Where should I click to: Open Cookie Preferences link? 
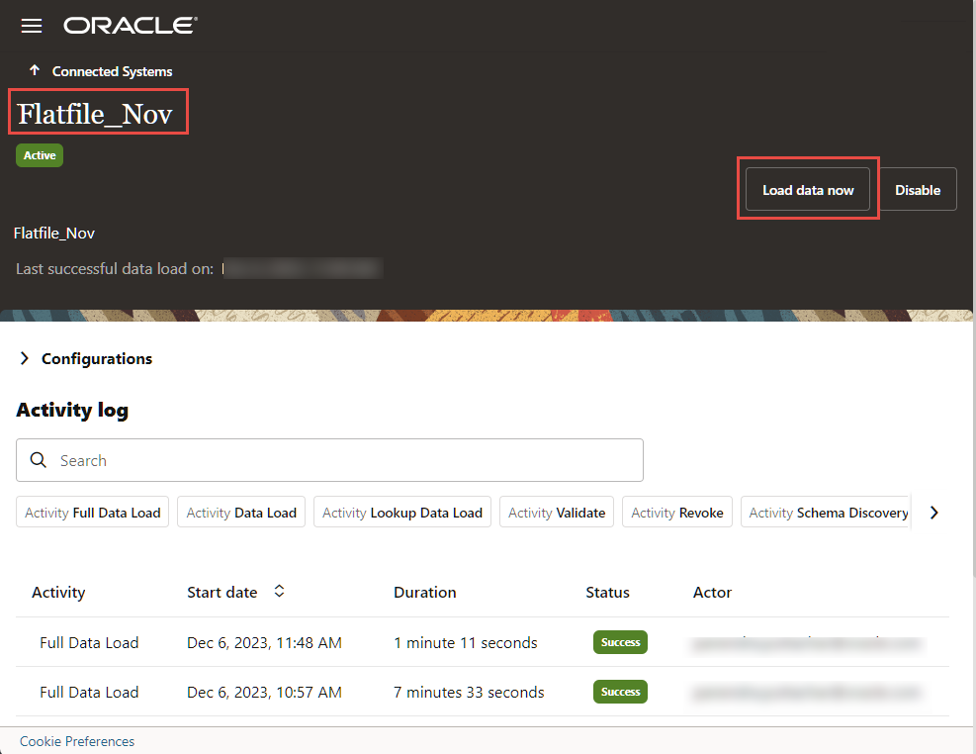tap(77, 741)
